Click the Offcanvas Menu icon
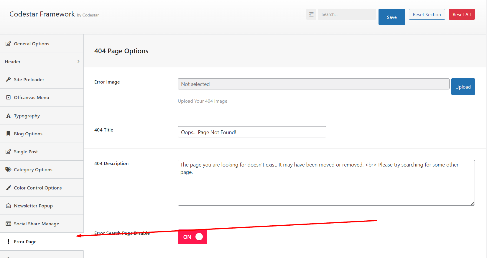The height and width of the screenshot is (258, 487). [x=8, y=97]
